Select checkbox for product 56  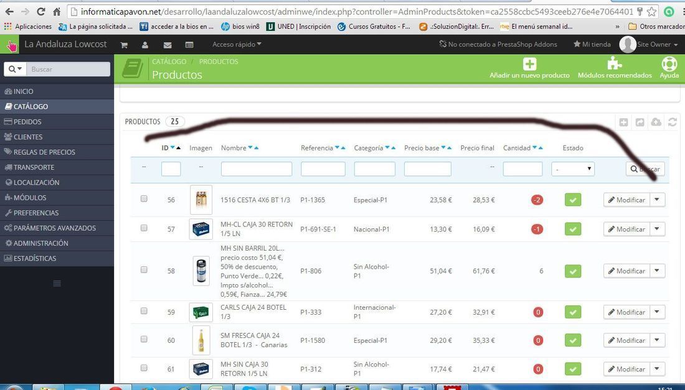click(x=144, y=198)
